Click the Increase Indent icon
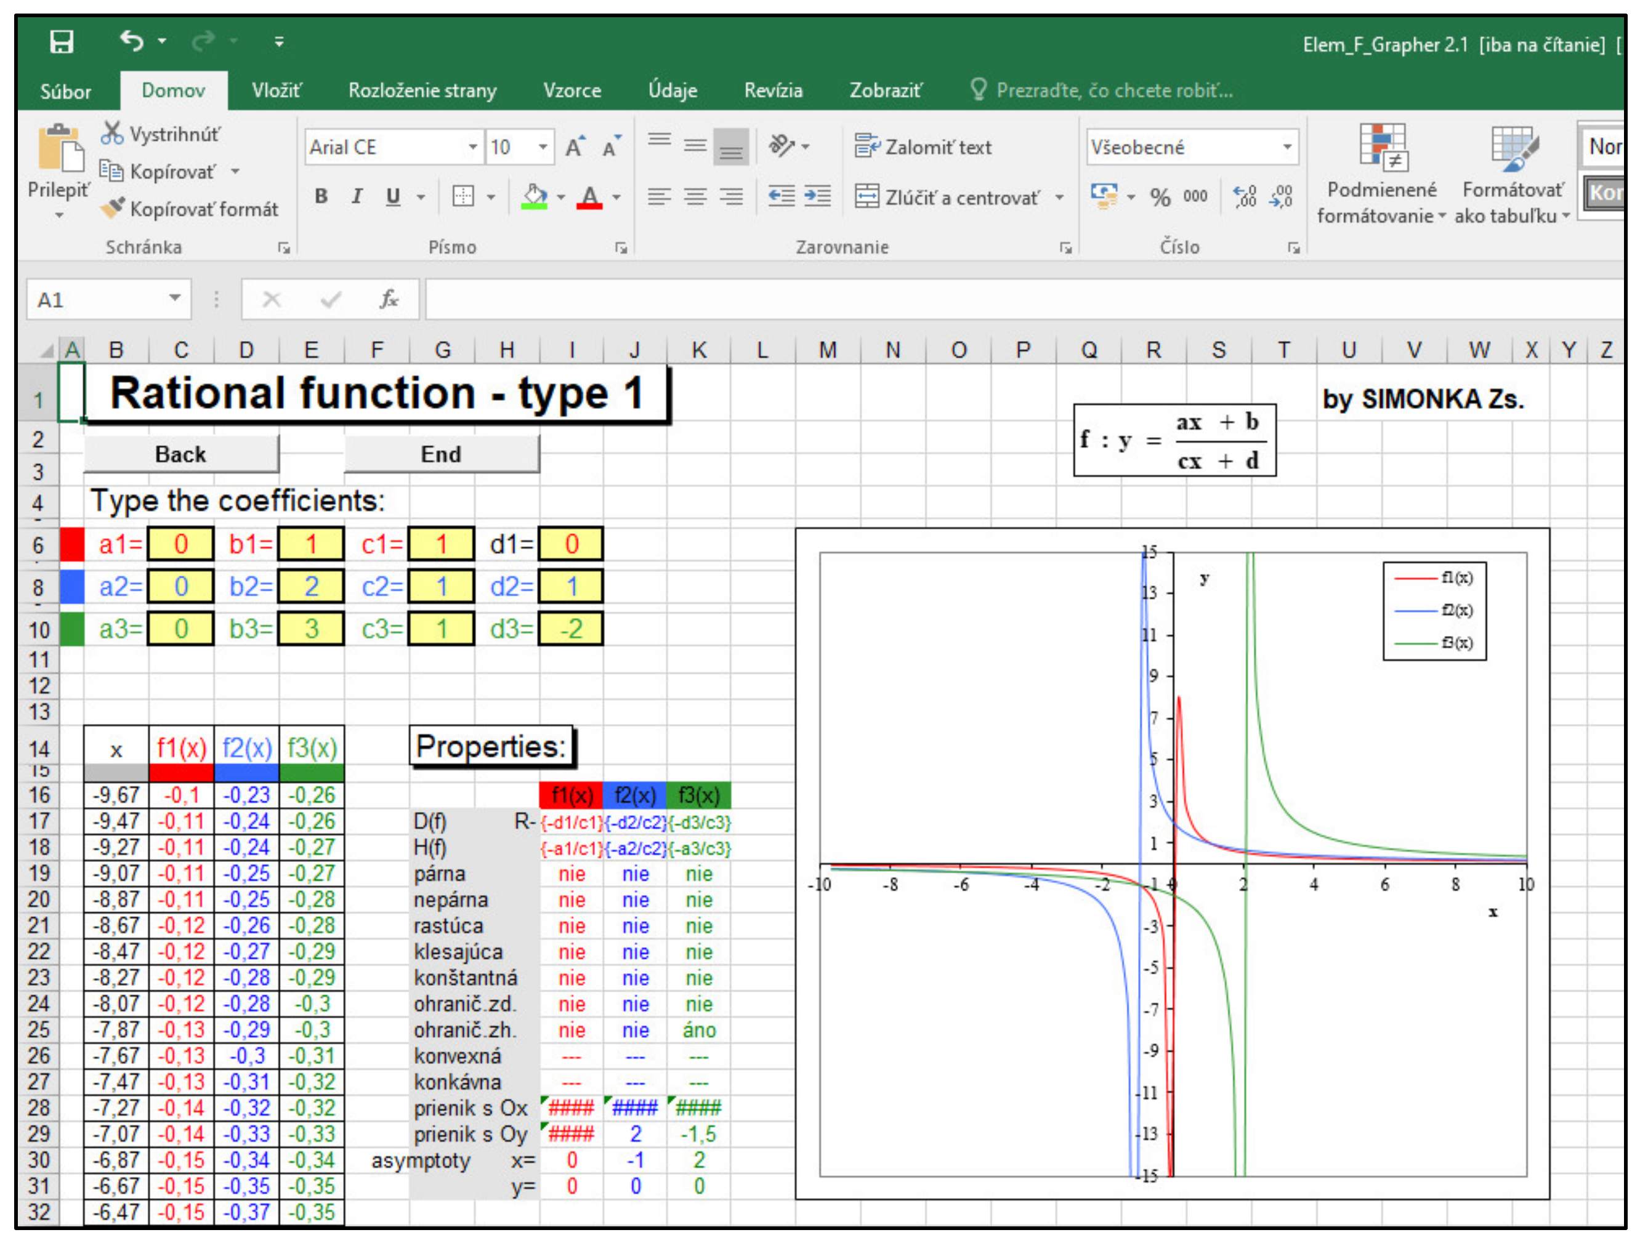Image resolution: width=1640 pixels, height=1243 pixels. point(817,196)
